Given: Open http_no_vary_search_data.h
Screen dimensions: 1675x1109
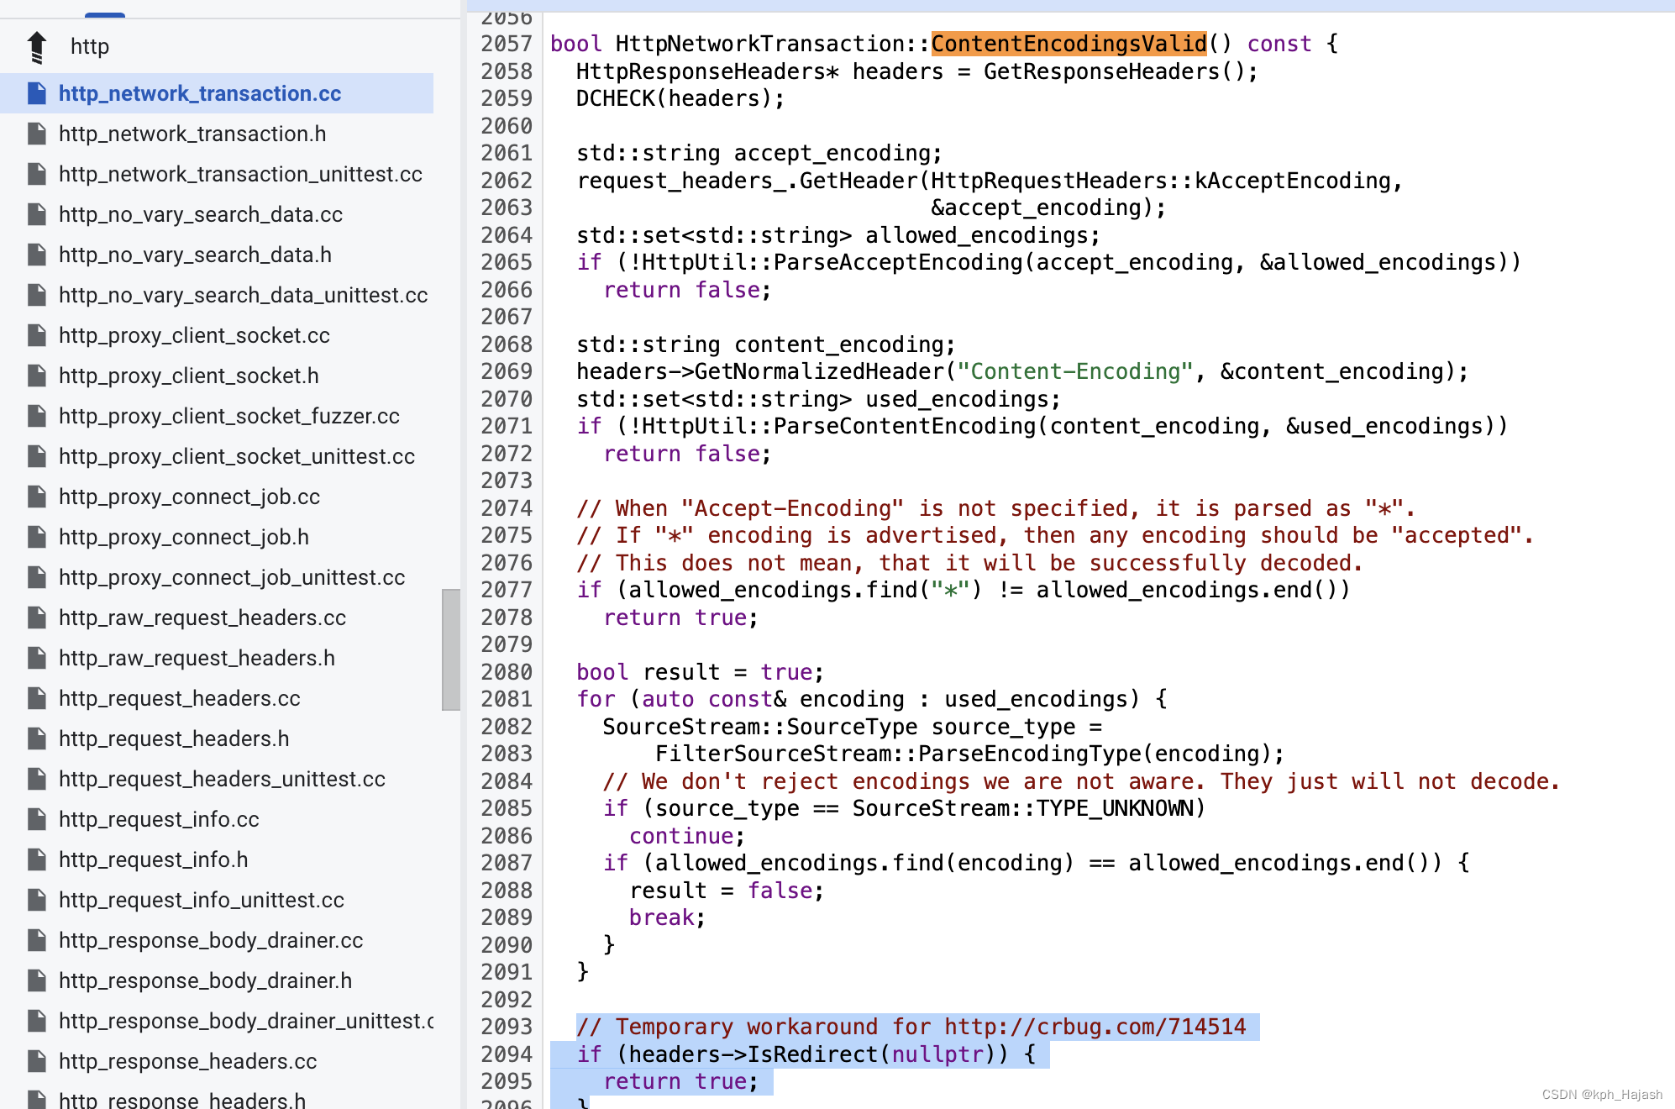Looking at the screenshot, I should [x=195, y=255].
